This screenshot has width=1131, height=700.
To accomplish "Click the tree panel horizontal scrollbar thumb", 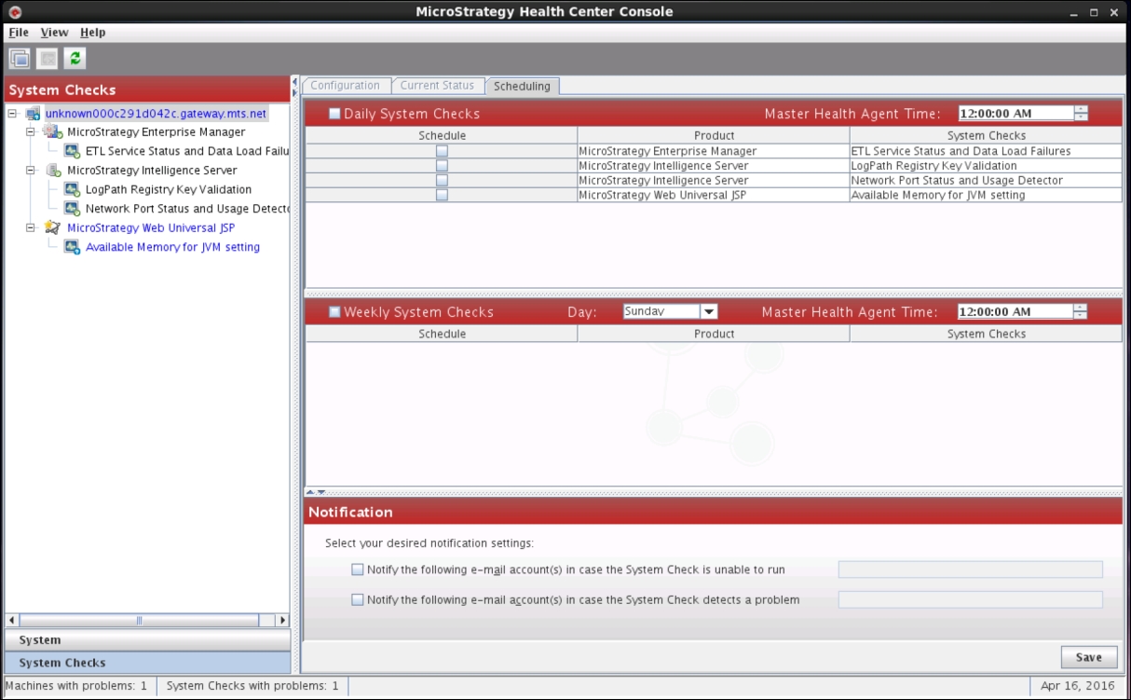I will point(140,621).
